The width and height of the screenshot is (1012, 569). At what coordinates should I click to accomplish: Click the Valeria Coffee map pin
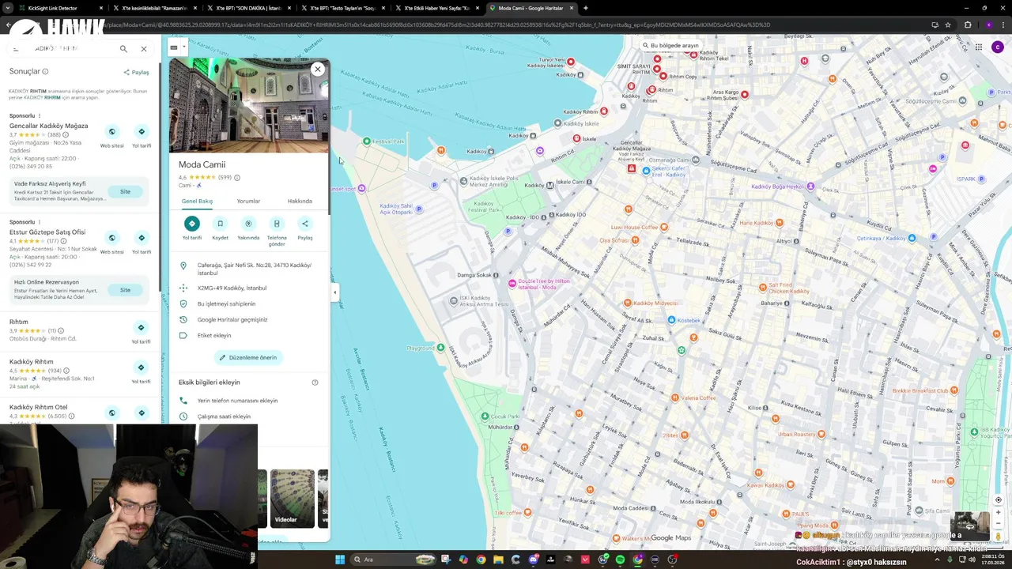[x=674, y=398]
